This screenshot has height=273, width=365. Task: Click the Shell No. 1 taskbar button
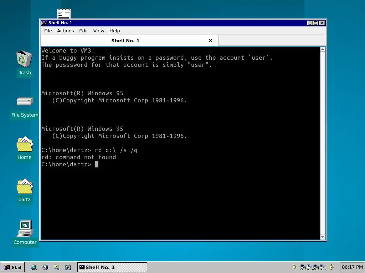pyautogui.click(x=112, y=267)
